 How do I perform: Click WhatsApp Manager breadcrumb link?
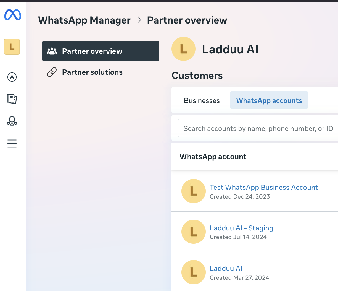[84, 20]
